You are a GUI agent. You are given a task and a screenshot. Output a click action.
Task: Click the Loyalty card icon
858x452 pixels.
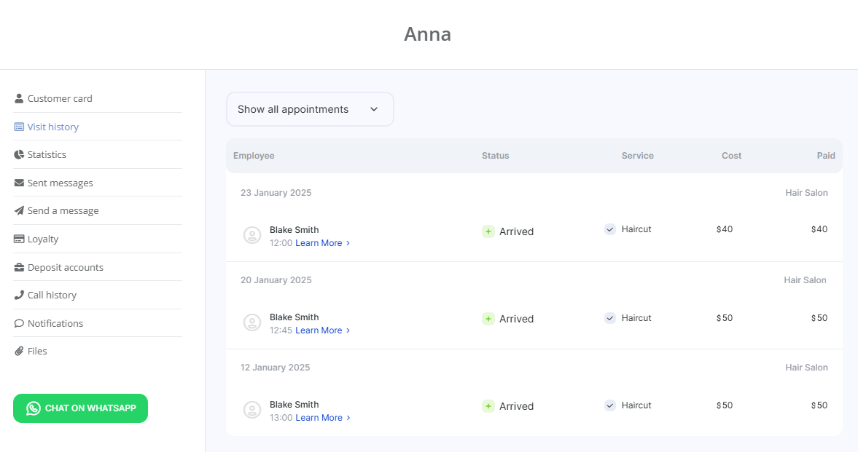19,239
